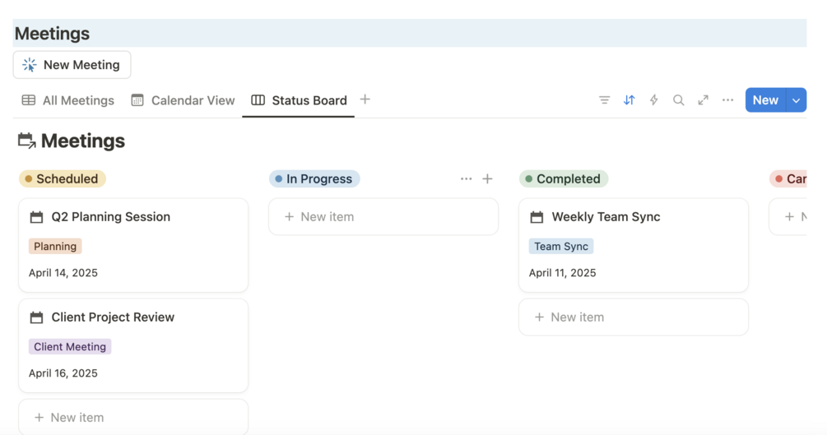Expand the dropdown arrow beside New button
Image resolution: width=827 pixels, height=435 pixels.
796,100
